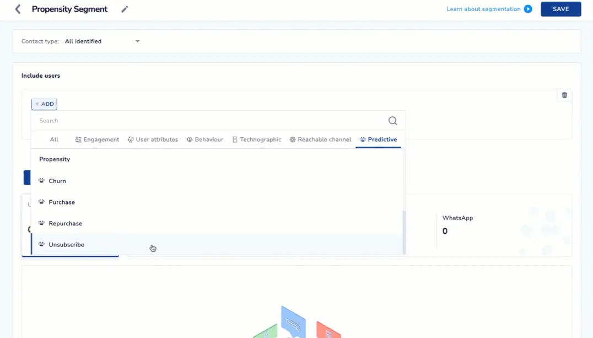Play the Learn about segmentation video icon
Screen dimensions: 593x338
528,9
